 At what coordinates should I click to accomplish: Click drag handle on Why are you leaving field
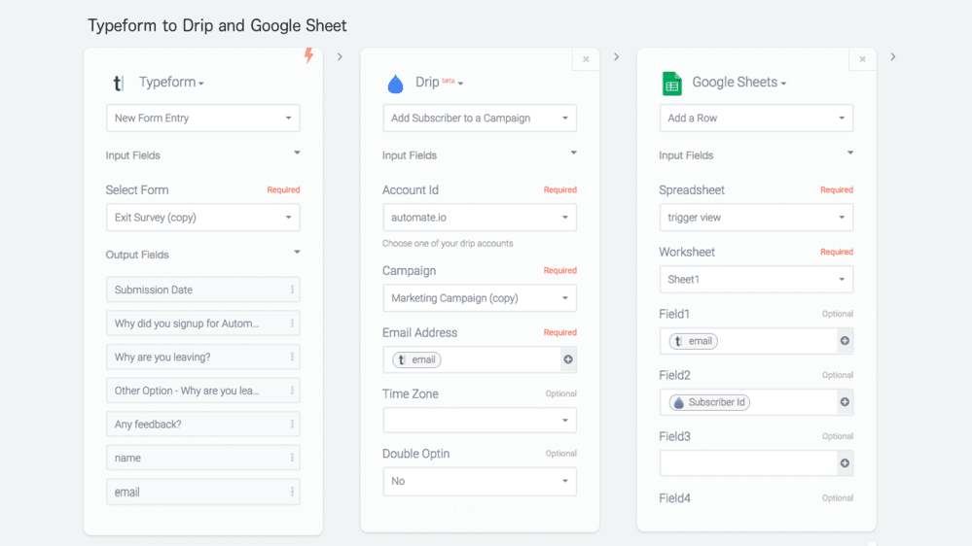[292, 357]
